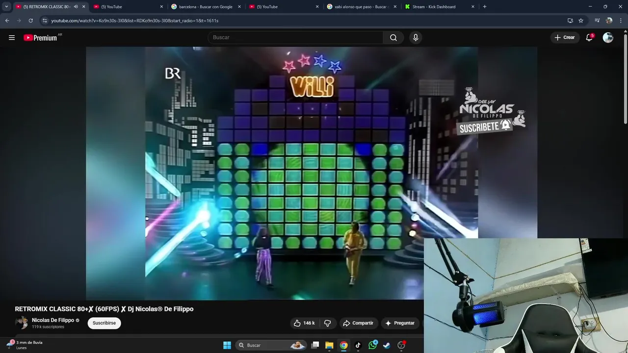Go back with browser back arrow
Image resolution: width=628 pixels, height=353 pixels.
(7, 21)
